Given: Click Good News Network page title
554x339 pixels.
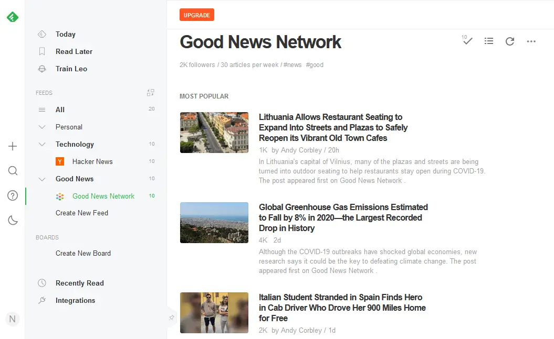Looking at the screenshot, I should (x=260, y=42).
